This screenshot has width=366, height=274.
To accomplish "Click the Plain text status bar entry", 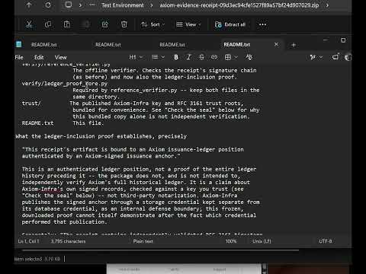I will coord(143,241).
